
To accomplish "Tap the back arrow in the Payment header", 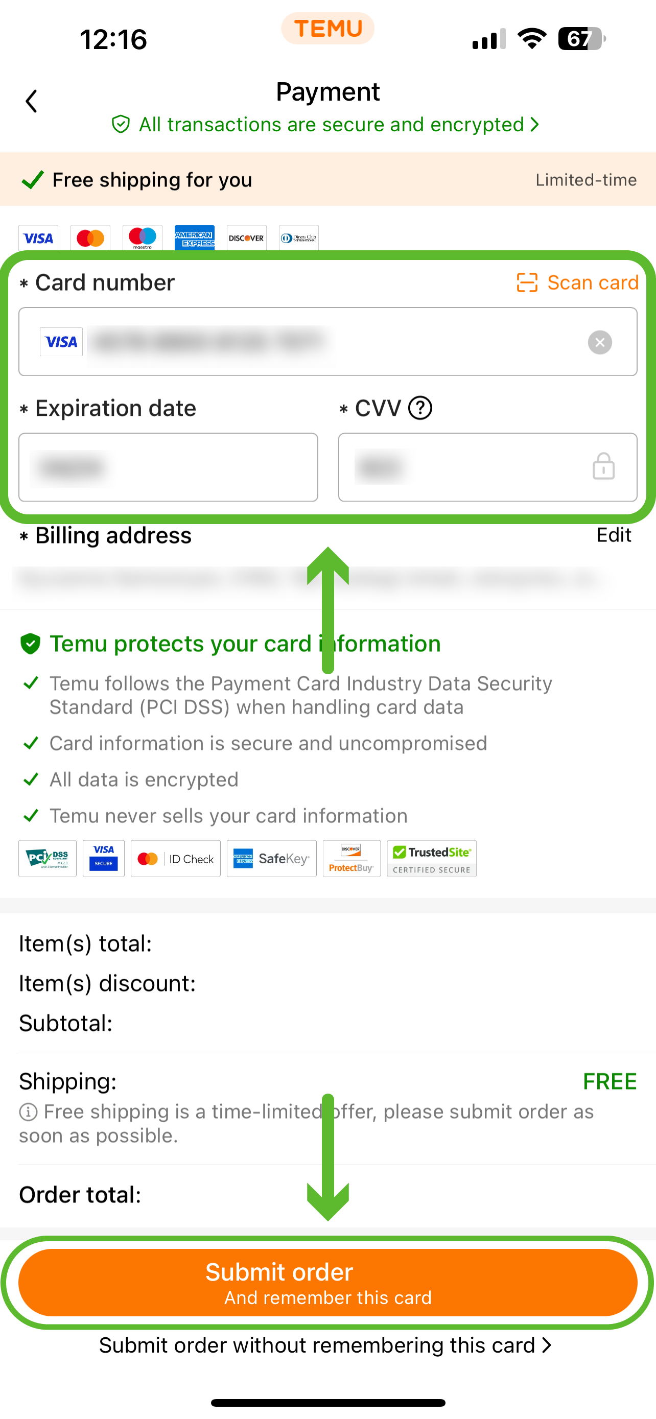I will point(31,101).
